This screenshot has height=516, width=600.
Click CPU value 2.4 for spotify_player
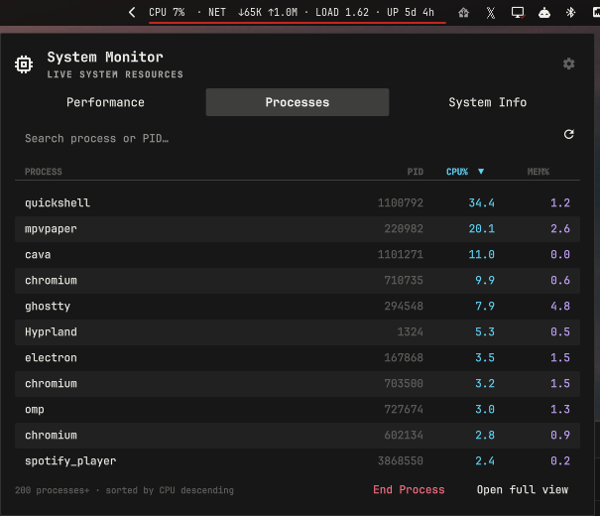tap(485, 460)
